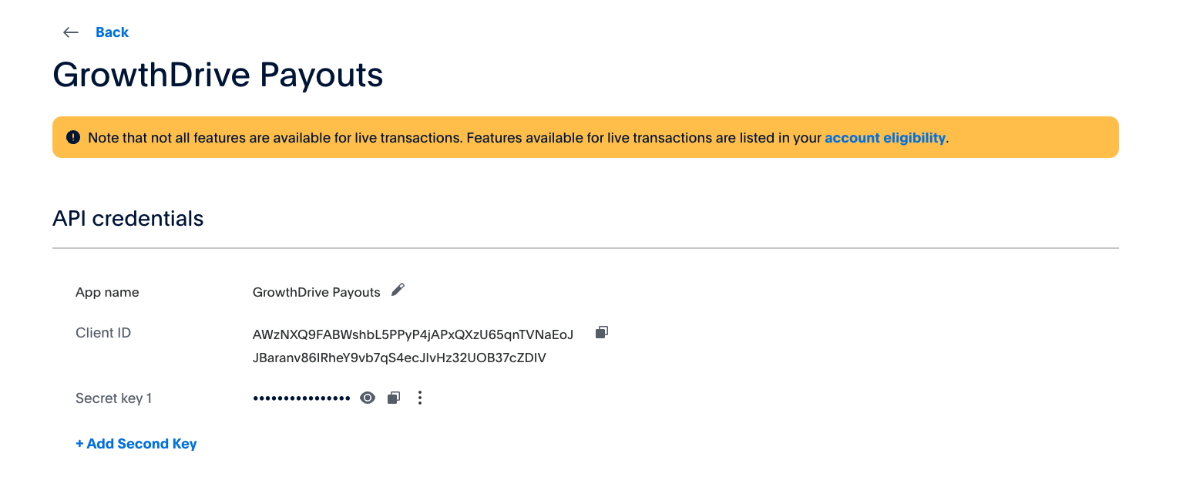Image resolution: width=1186 pixels, height=477 pixels.
Task: Click the masked secret key dots
Action: (x=301, y=398)
